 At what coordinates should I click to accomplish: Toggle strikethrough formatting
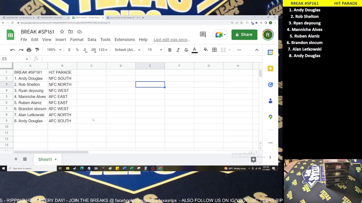point(186,50)
